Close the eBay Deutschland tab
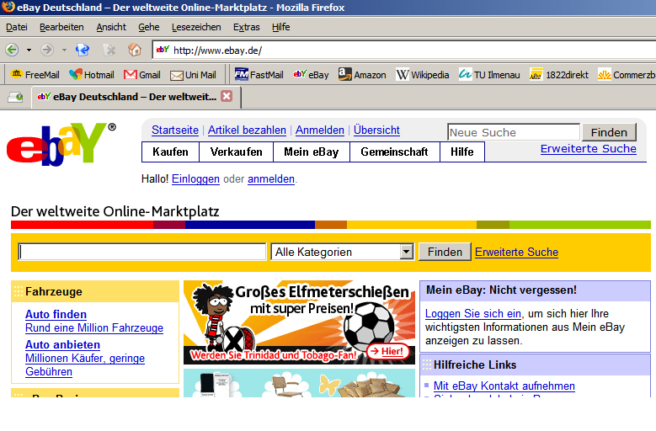The width and height of the screenshot is (656, 431). (x=226, y=97)
